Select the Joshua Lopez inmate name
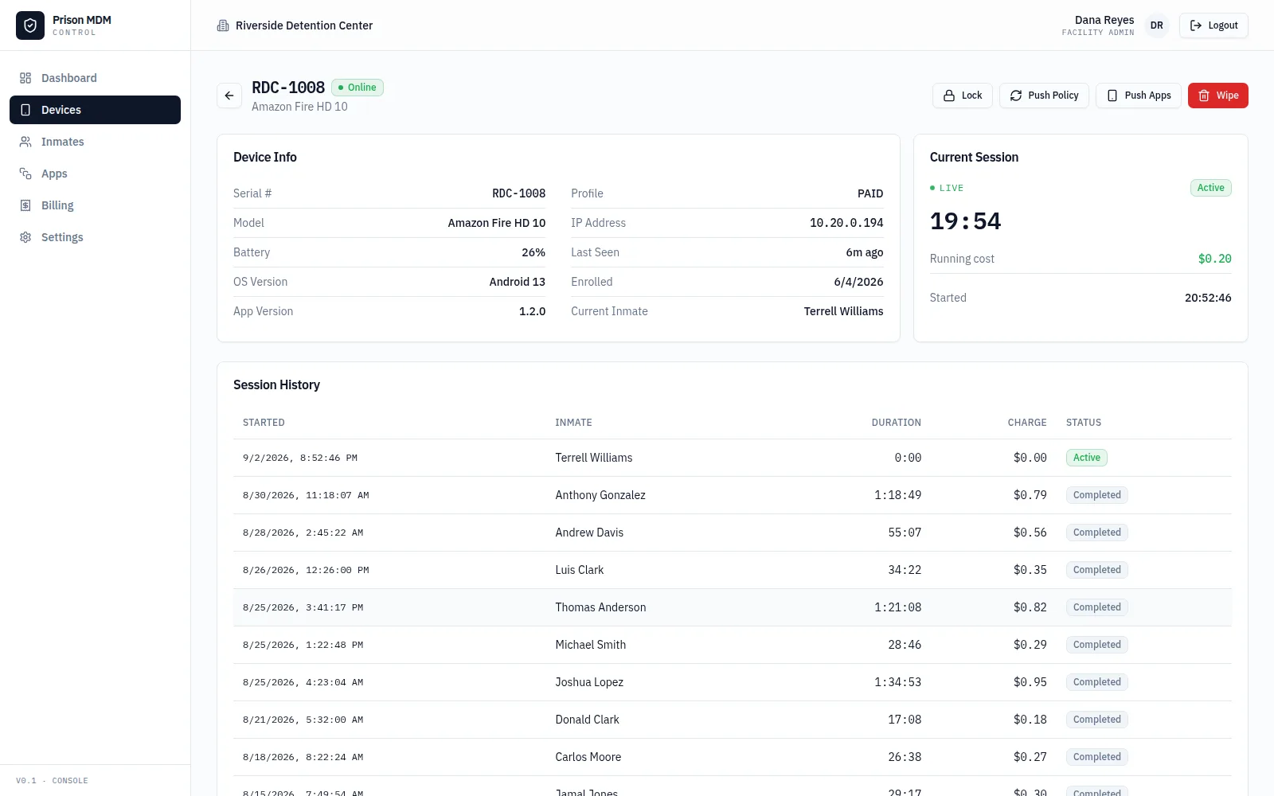1274x796 pixels. 589,682
